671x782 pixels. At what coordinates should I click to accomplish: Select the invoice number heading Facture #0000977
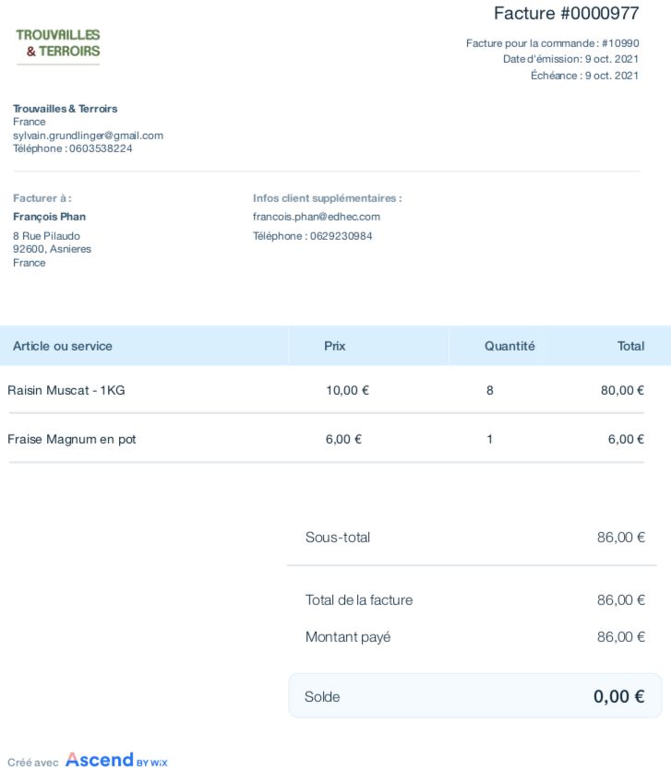pyautogui.click(x=566, y=14)
